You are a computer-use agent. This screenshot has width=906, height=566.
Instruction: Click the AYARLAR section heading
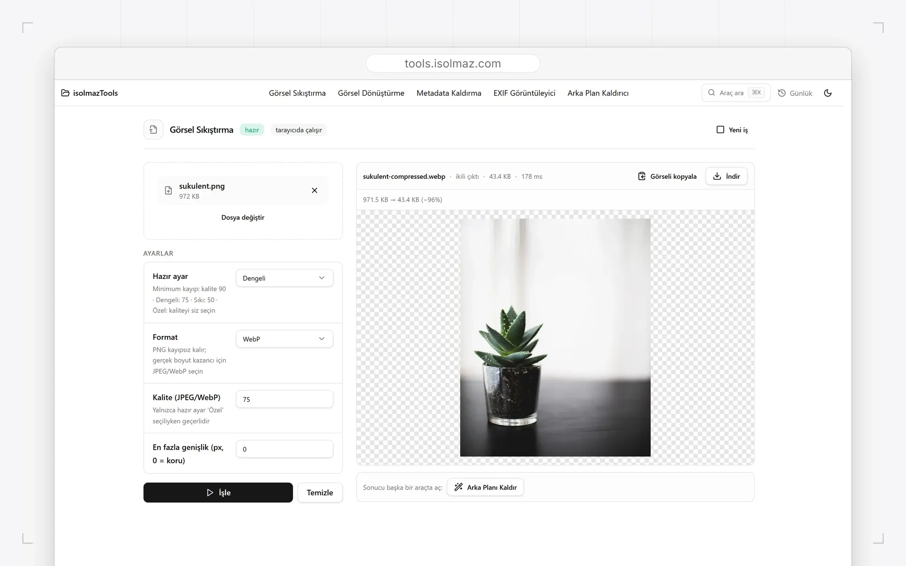coord(158,253)
